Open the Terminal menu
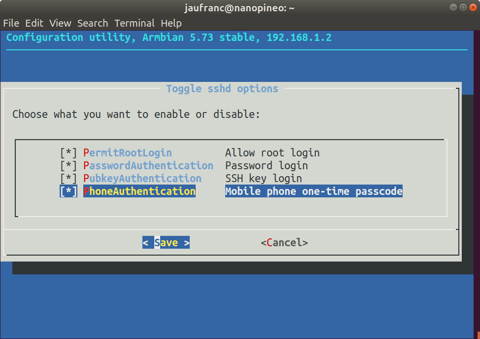The image size is (480, 339). click(135, 23)
